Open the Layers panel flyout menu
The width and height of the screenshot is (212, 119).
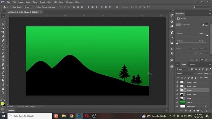point(210,64)
